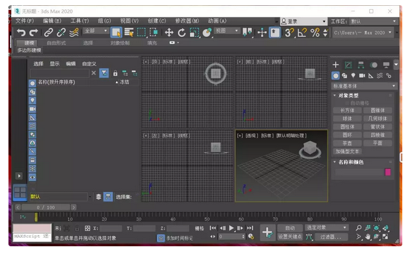Switch to the 自由形式 ribbon tab

56,43
